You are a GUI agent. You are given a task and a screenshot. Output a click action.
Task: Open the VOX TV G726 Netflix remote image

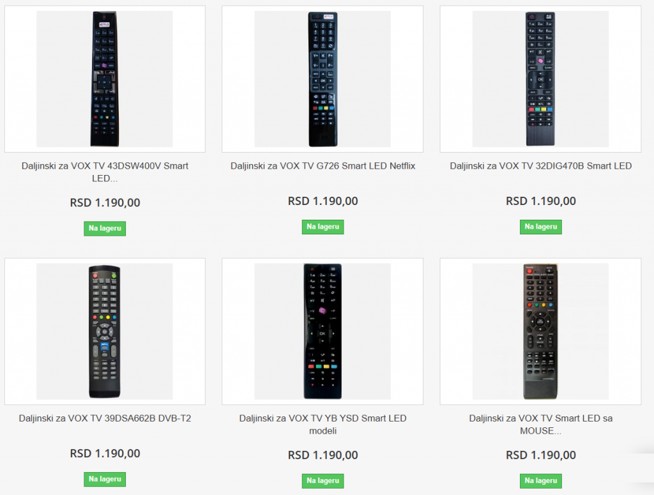tap(323, 79)
